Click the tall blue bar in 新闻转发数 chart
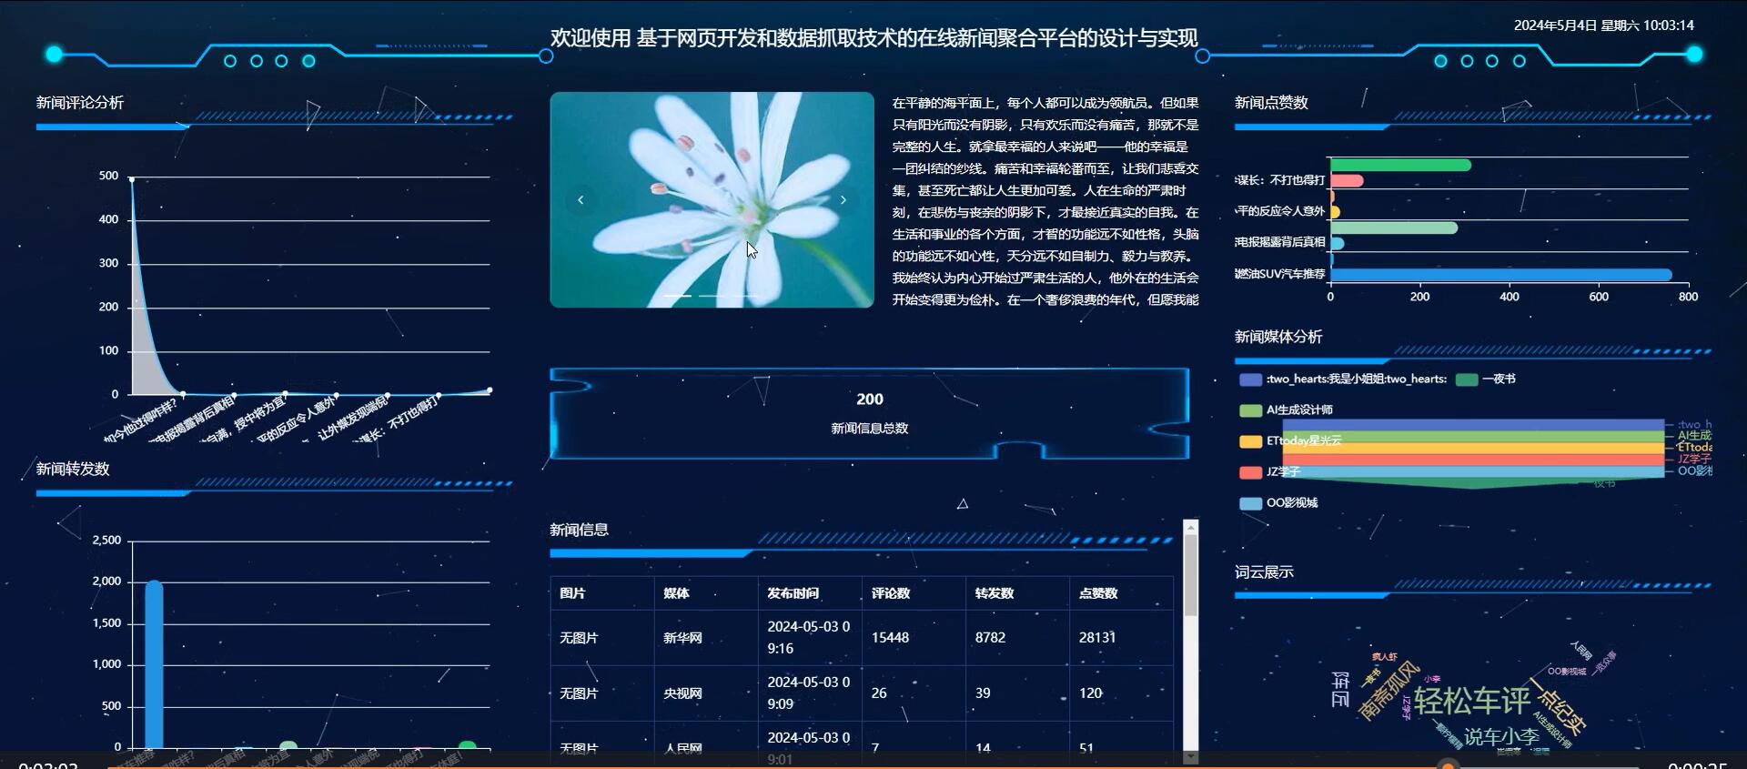The height and width of the screenshot is (769, 1747). [154, 664]
